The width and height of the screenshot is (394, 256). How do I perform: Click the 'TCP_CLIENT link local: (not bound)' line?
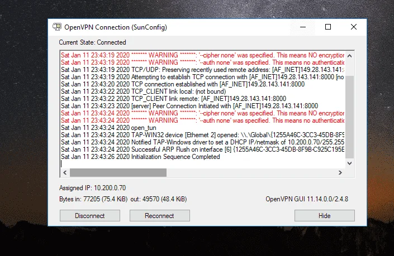(143, 91)
